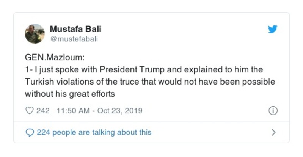Open the tweet info circle icon

pos(273,111)
